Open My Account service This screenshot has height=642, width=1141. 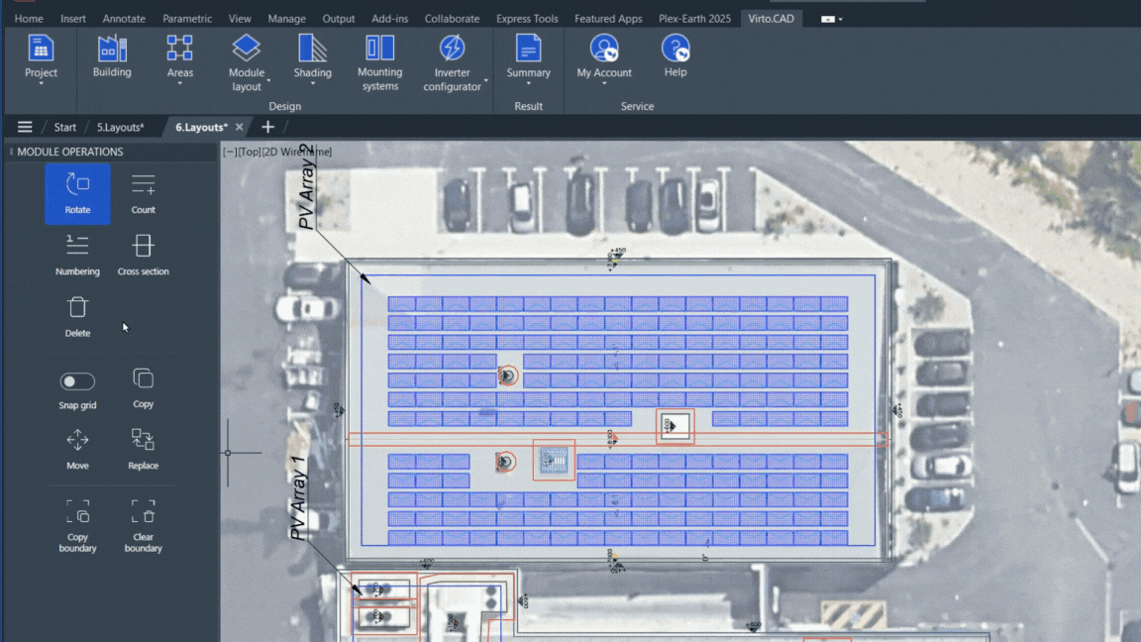point(604,56)
